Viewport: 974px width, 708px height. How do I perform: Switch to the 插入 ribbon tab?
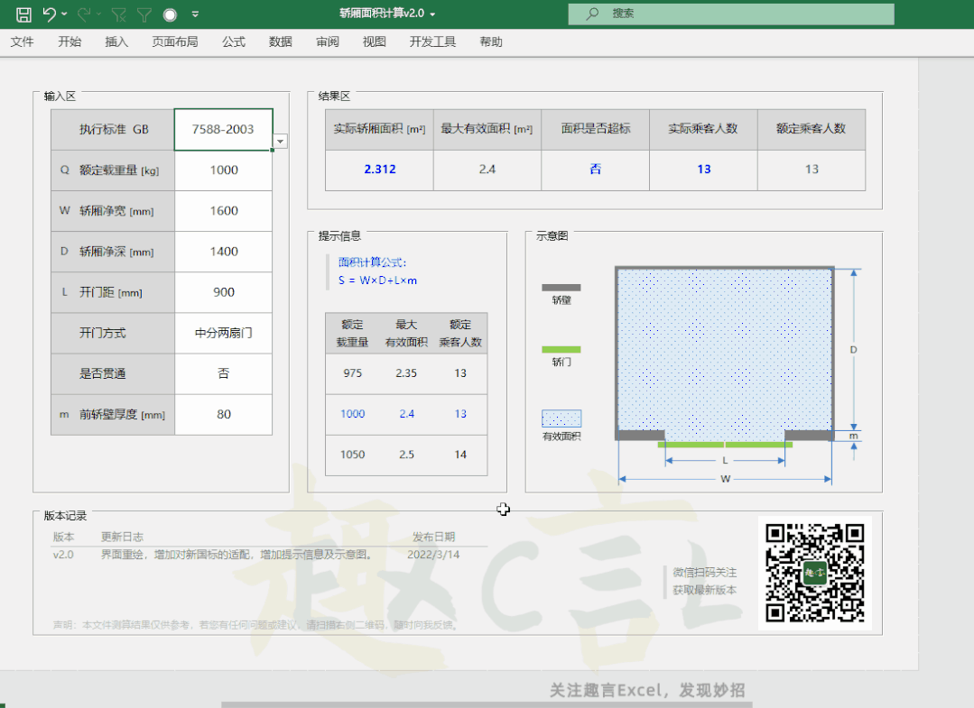[x=116, y=41]
